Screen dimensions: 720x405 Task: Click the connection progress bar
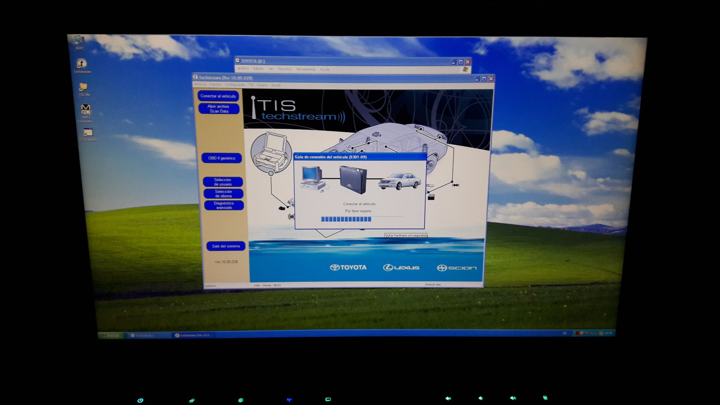click(x=346, y=219)
